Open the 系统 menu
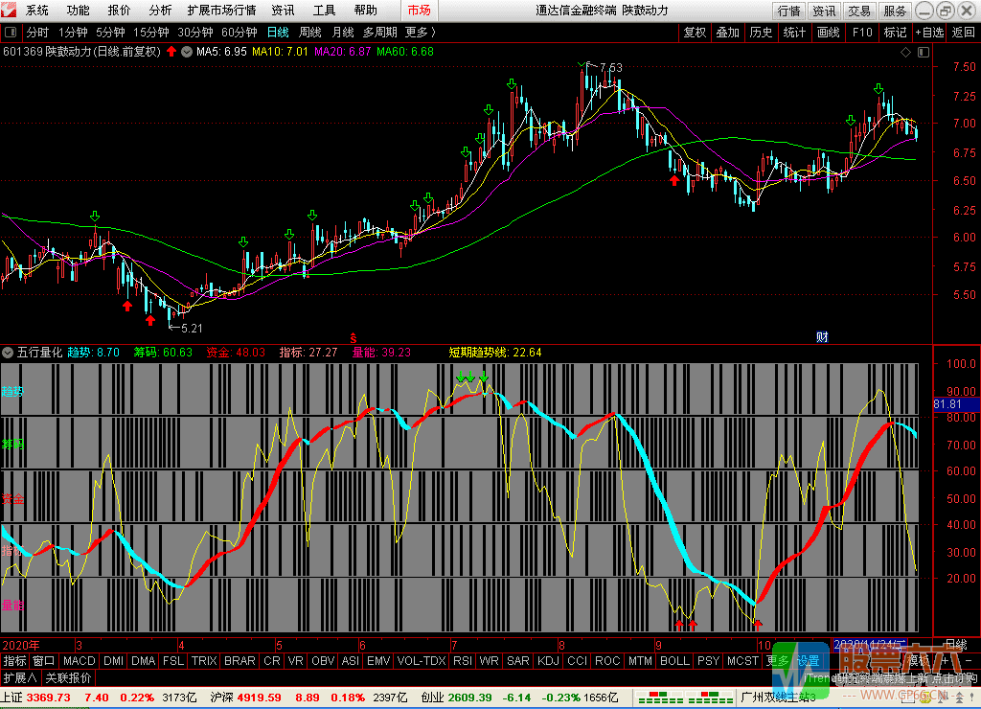 [37, 11]
